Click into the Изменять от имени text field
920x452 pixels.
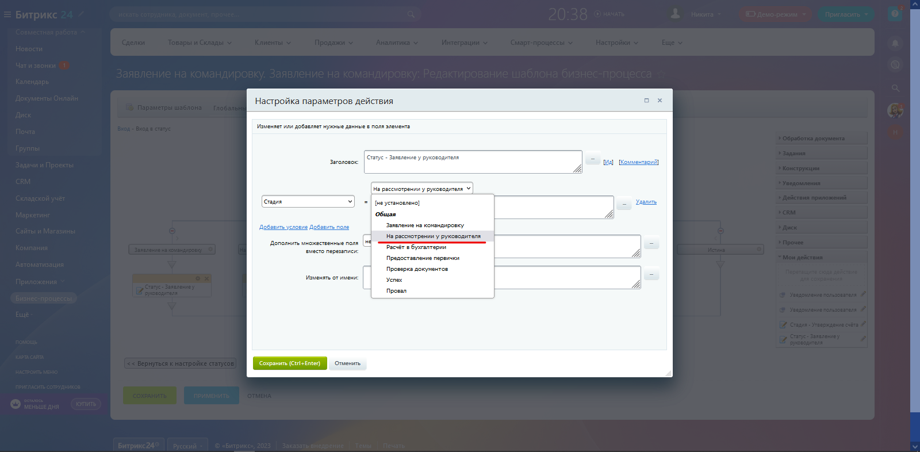(502, 277)
